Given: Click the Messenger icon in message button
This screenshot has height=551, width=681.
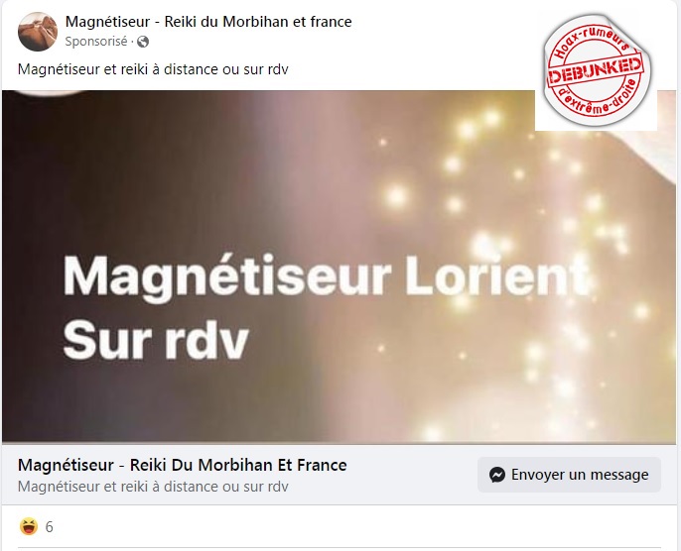Looking at the screenshot, I should click(496, 475).
